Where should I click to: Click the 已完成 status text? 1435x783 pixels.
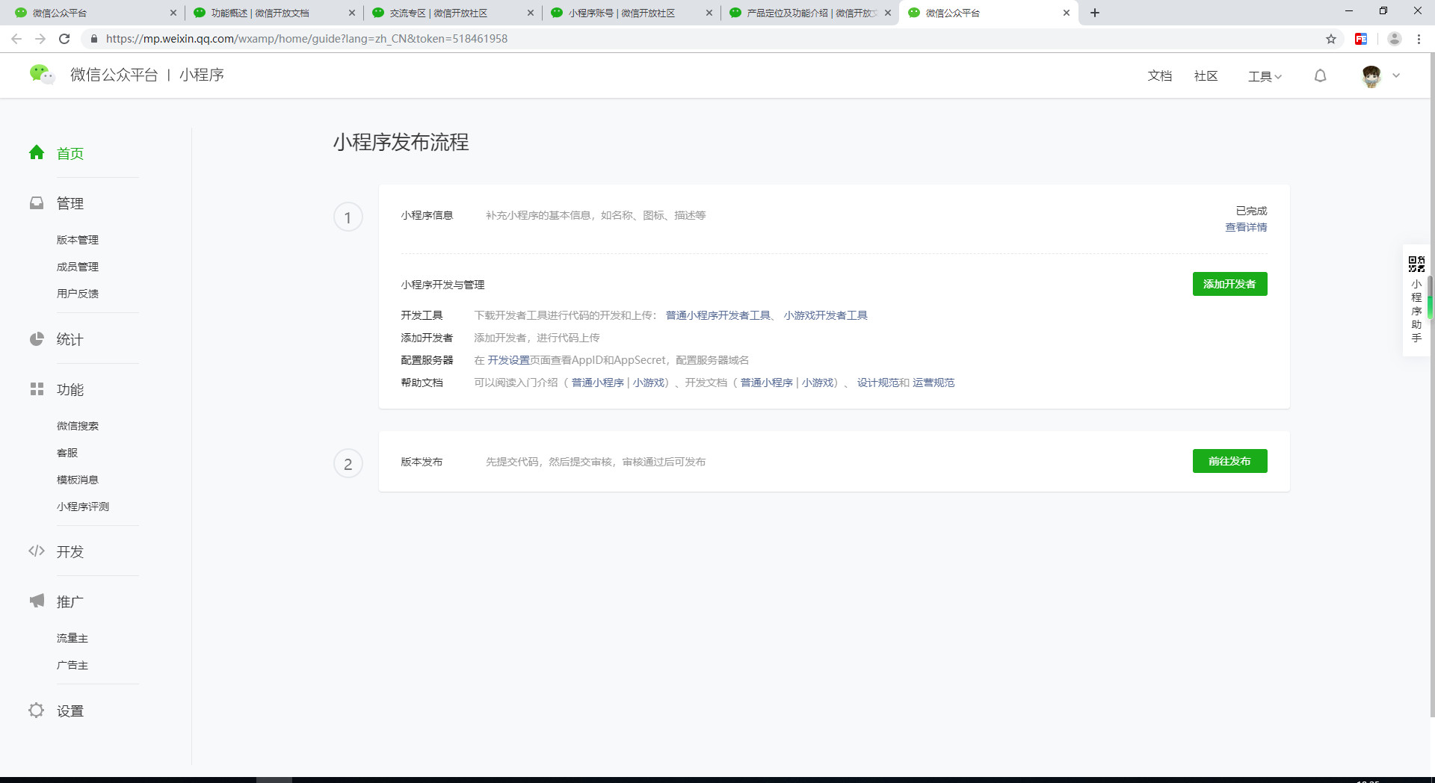coord(1251,211)
